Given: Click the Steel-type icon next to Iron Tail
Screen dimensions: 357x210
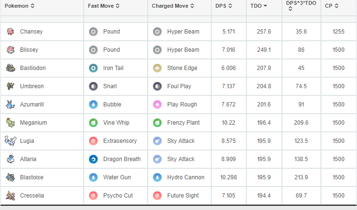Looking at the screenshot, I should tap(93, 68).
